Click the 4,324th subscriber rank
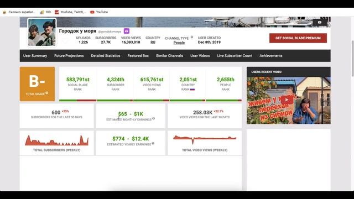The width and height of the screenshot is (354, 199). point(116,80)
